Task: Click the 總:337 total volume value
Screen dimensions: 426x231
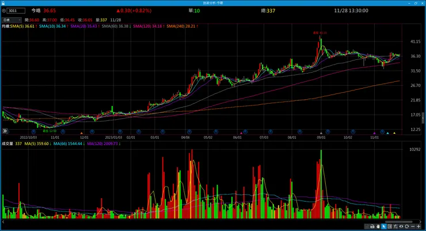Action: [268, 10]
